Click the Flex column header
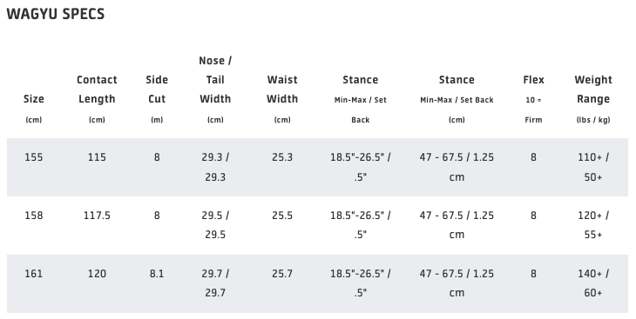 (x=533, y=99)
